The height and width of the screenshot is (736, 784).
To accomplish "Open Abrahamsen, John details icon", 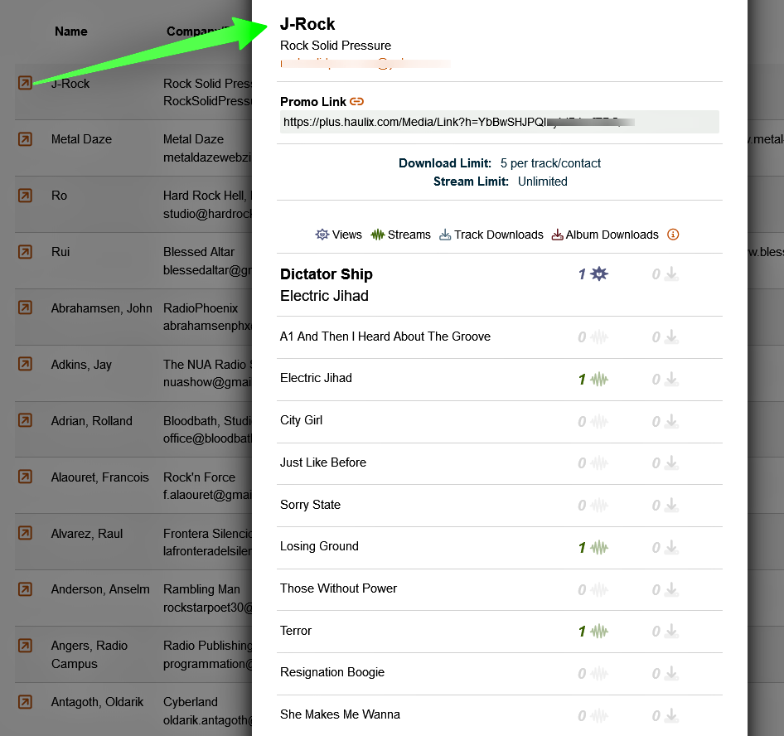I will (25, 307).
